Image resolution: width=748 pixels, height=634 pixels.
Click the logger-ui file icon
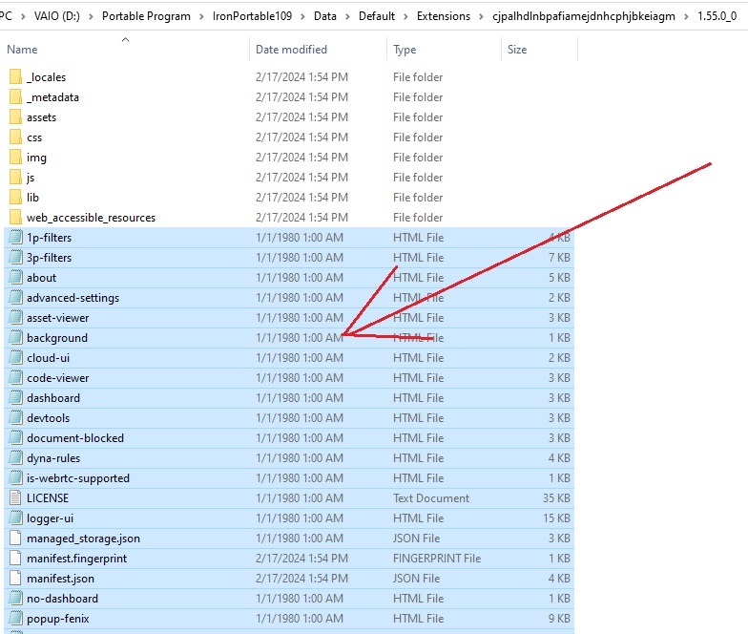tap(15, 518)
